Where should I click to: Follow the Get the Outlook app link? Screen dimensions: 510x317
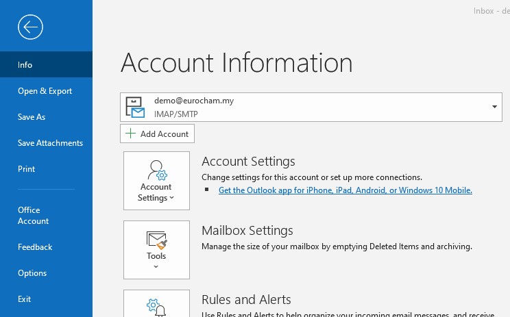pyautogui.click(x=345, y=190)
